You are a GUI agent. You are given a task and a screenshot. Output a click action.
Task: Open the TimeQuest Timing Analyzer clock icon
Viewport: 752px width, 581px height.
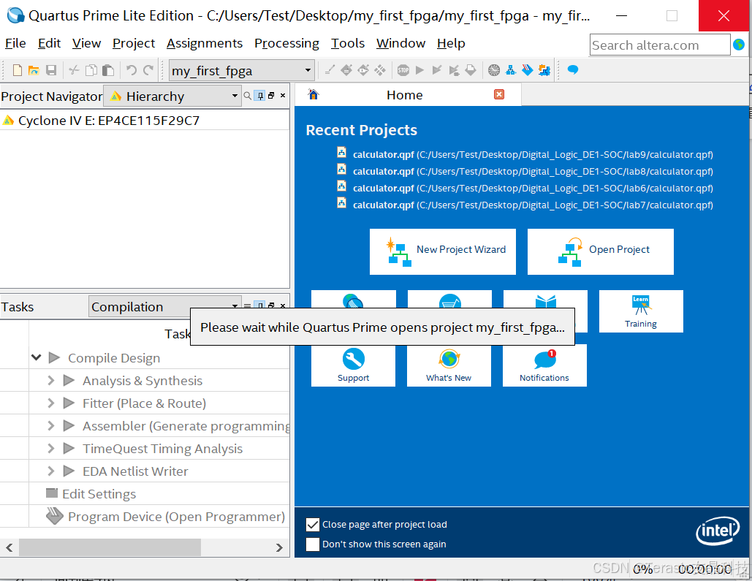pos(493,71)
